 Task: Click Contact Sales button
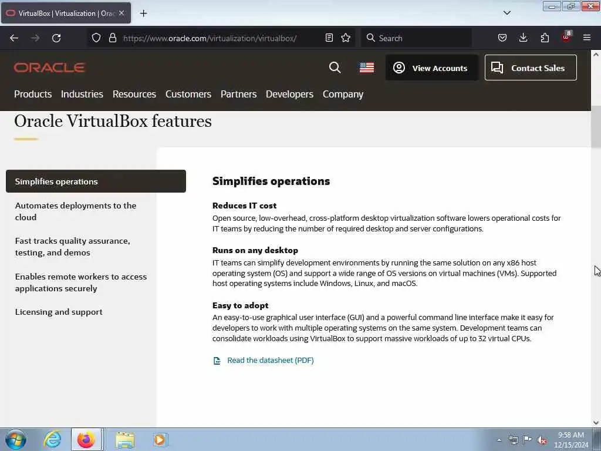pos(531,68)
